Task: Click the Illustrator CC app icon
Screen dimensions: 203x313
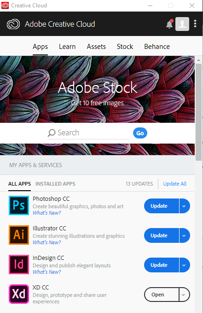Action: click(19, 235)
